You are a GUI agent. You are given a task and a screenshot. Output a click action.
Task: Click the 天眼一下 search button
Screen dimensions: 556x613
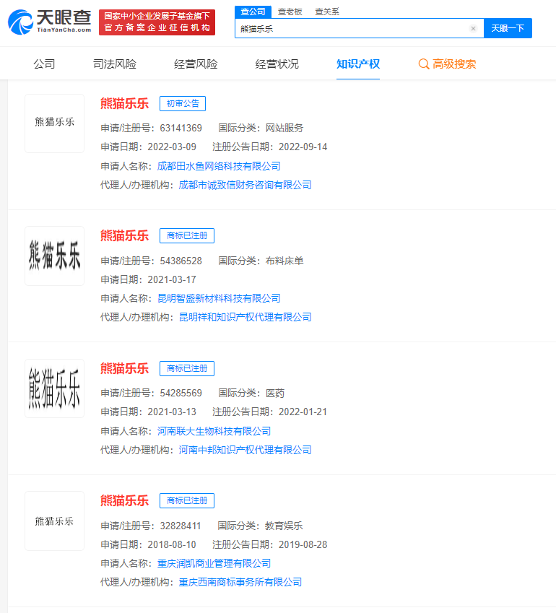pyautogui.click(x=508, y=28)
